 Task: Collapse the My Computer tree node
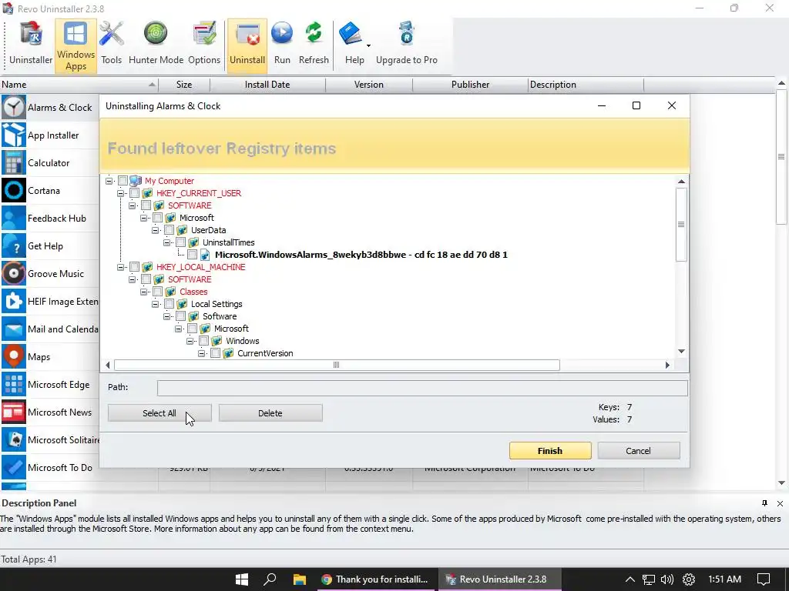click(109, 180)
